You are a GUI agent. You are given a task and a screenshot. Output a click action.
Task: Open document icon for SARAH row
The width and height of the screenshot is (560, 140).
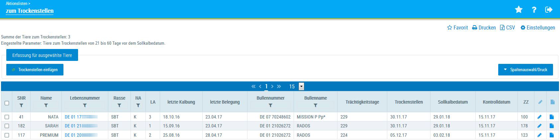click(x=552, y=126)
